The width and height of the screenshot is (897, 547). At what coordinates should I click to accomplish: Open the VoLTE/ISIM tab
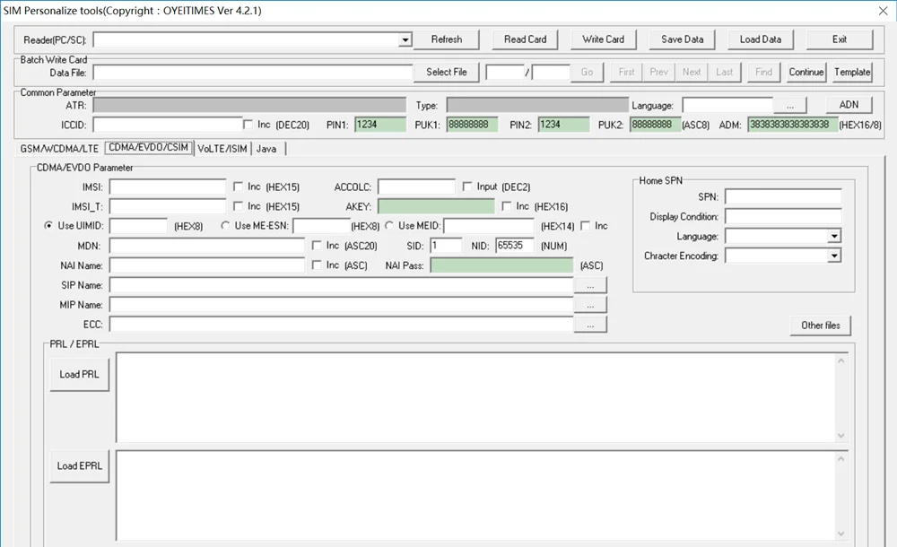click(x=223, y=149)
